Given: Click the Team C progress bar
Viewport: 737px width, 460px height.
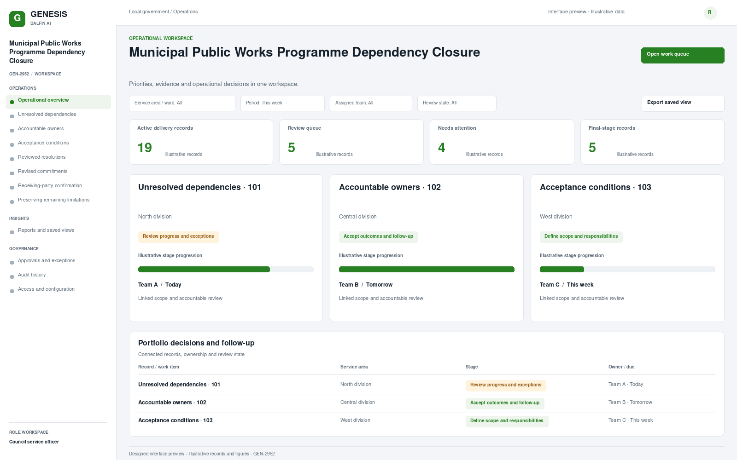Looking at the screenshot, I should (x=627, y=270).
